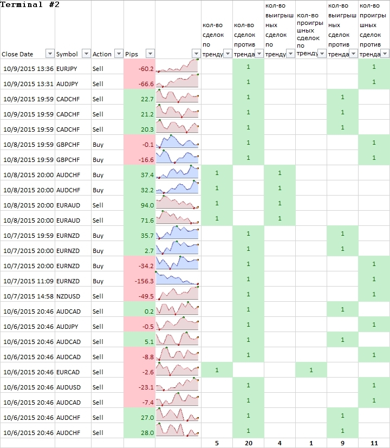Open filter for 'кол-во проигрышных сделок по тренду'
The image size is (390, 448).
pyautogui.click(x=322, y=54)
